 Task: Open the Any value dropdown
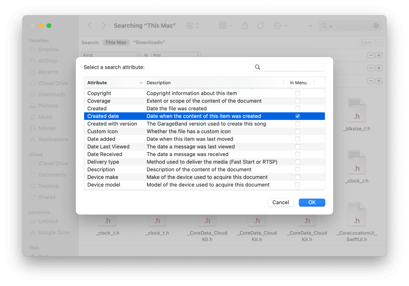pos(176,55)
